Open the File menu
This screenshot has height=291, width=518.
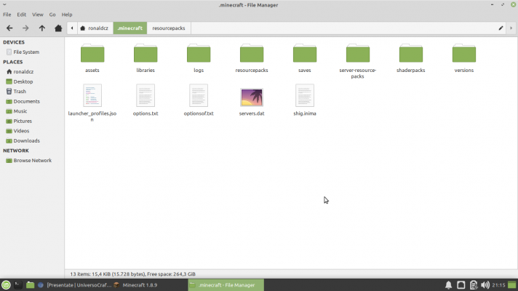[x=7, y=15]
